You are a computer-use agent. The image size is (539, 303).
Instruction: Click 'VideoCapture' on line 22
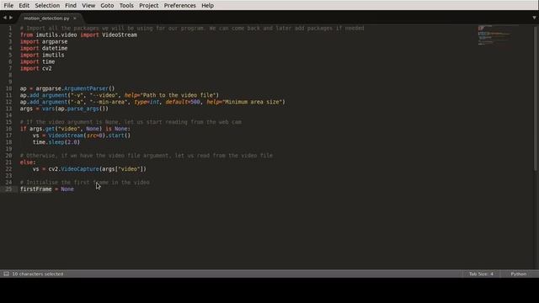(x=80, y=168)
